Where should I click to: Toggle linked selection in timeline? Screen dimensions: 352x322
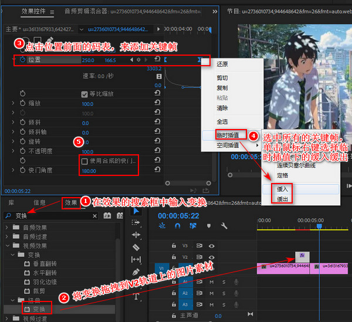point(193,226)
